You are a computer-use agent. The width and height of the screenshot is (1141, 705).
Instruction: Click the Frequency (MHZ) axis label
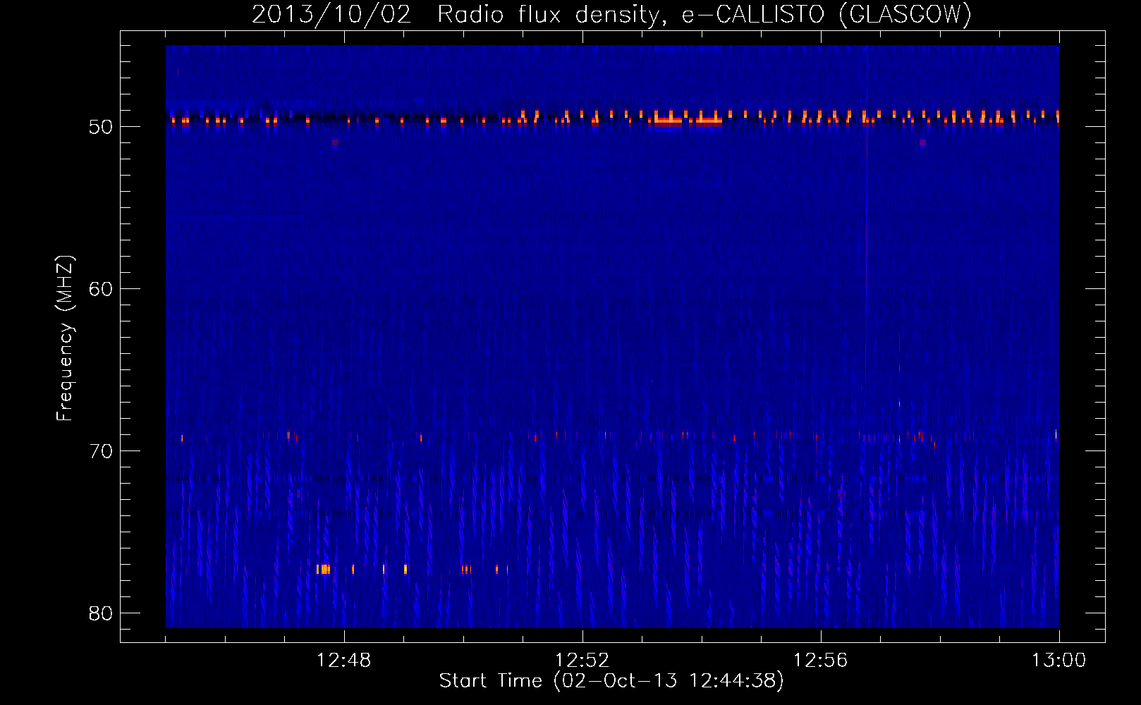pyautogui.click(x=65, y=338)
